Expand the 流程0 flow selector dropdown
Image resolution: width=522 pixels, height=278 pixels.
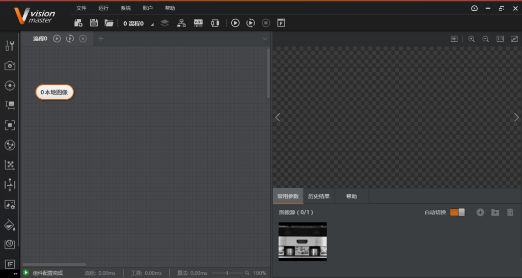click(152, 24)
